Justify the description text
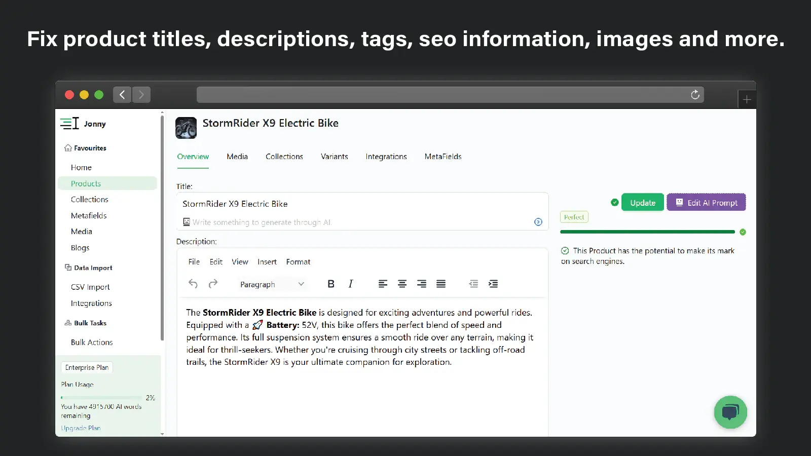 tap(441, 284)
